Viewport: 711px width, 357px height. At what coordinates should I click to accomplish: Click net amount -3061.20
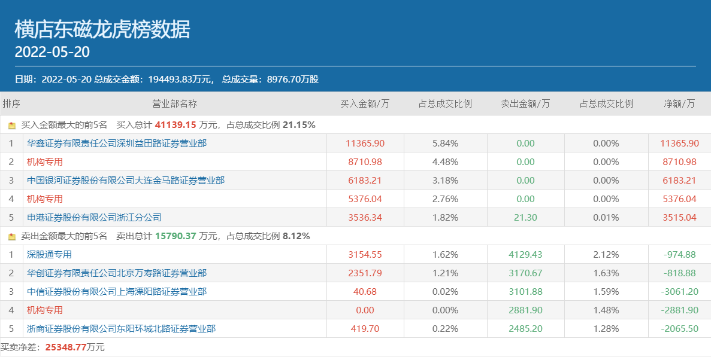[x=679, y=292]
